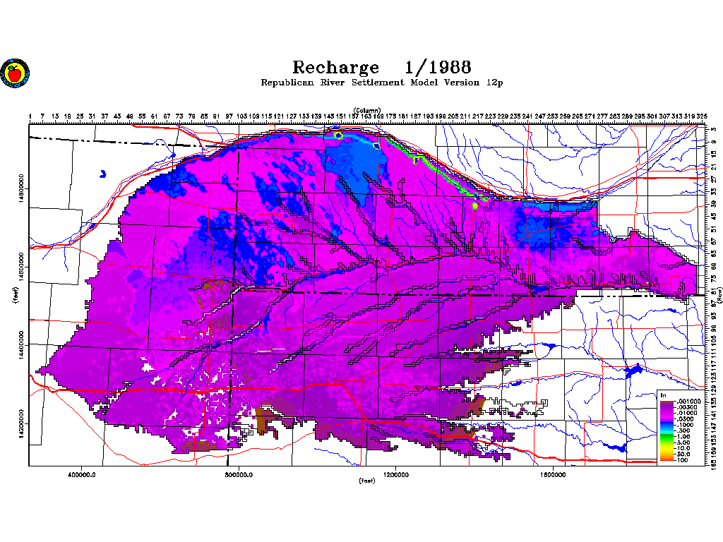Click column number 163 on top axis

pyautogui.click(x=366, y=116)
